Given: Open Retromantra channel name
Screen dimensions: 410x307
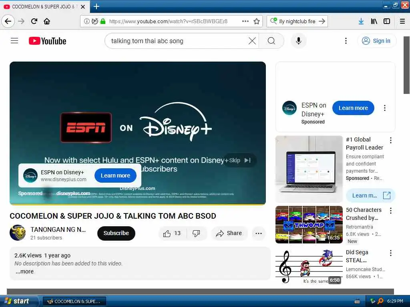Looking at the screenshot, I should (x=359, y=227).
